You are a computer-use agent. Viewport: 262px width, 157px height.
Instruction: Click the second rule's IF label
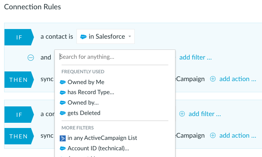click(x=19, y=115)
